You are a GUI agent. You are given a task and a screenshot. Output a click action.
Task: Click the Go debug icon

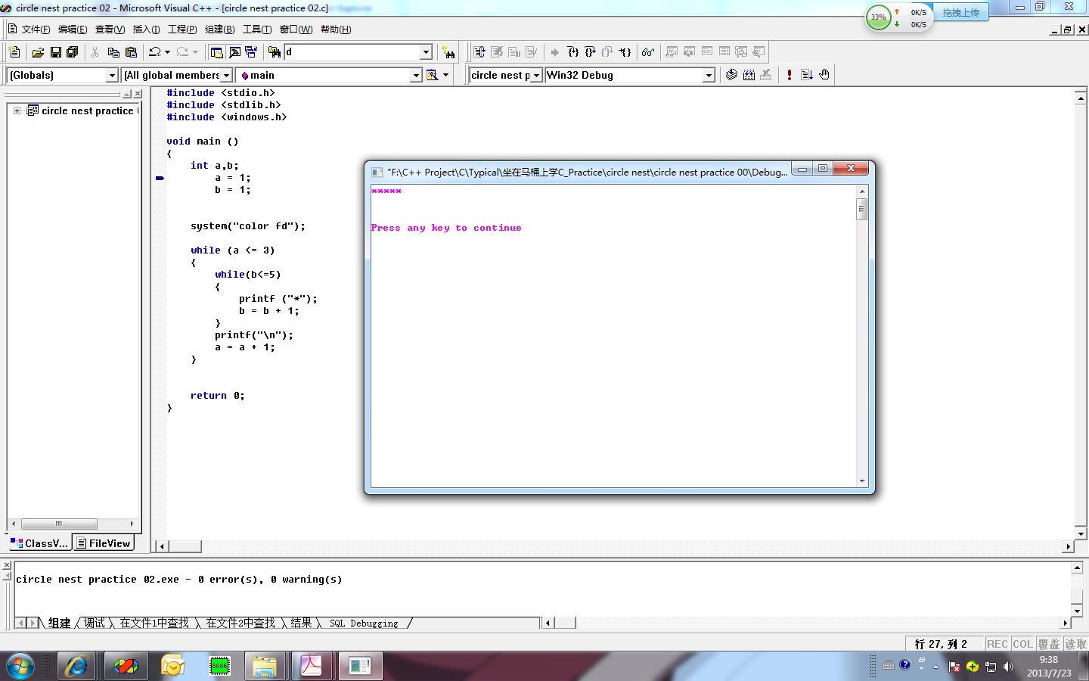tap(807, 75)
